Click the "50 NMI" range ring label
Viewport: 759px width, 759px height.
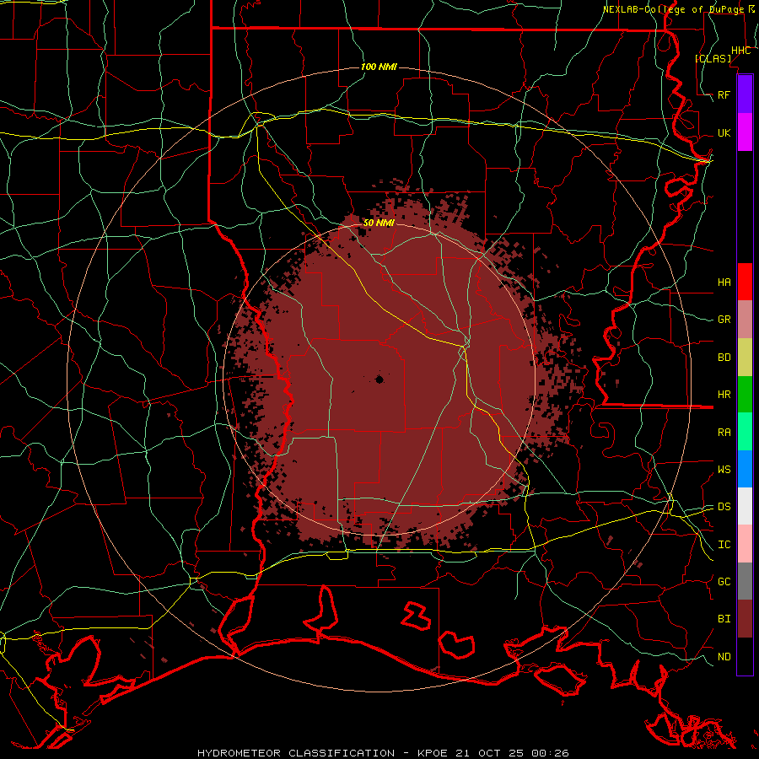tap(379, 223)
